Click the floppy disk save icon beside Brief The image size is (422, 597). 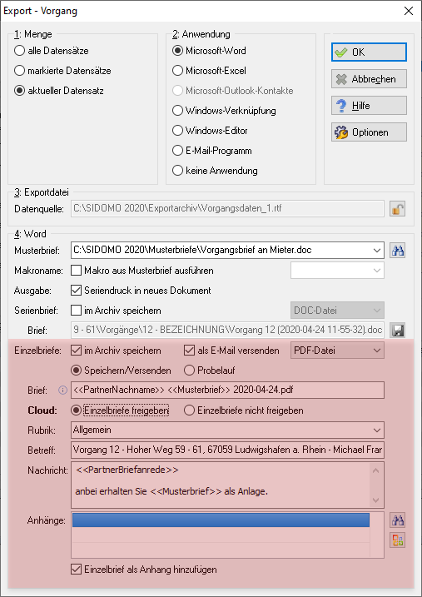point(397,330)
